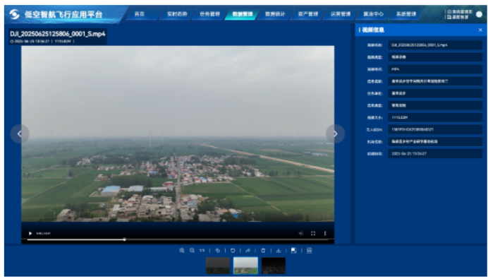Click the zoom in magnifier icon
Viewport: 488px width, 279px height.
[182, 250]
